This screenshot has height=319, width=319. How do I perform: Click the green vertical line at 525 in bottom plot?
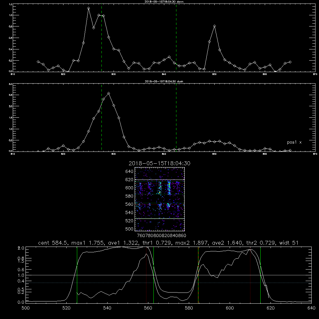coord(77,275)
